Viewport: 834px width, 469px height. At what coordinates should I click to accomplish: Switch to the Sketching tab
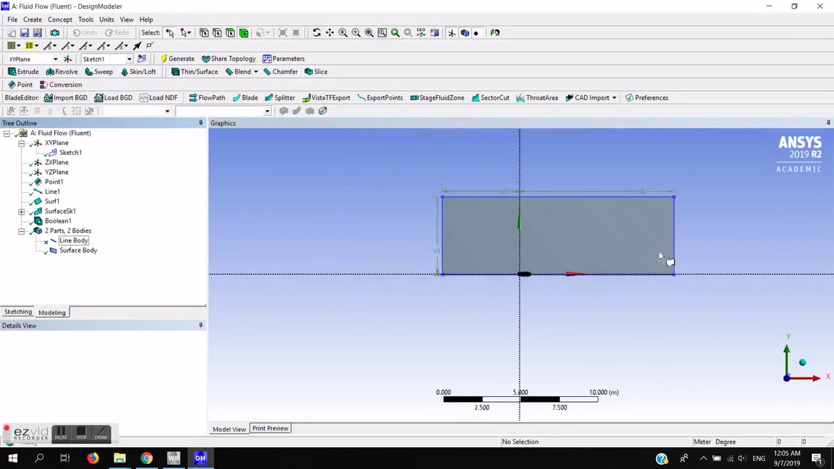[18, 312]
